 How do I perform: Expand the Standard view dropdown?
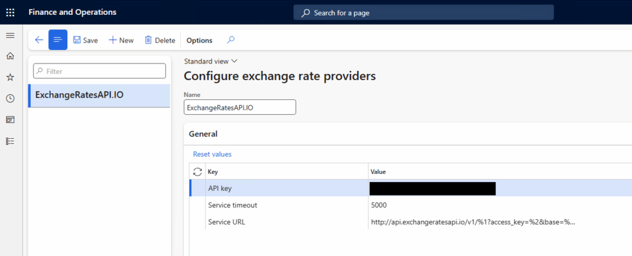point(211,61)
